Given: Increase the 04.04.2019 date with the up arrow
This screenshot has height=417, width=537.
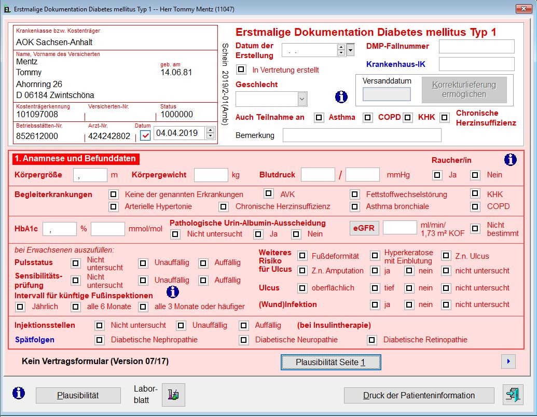Looking at the screenshot, I should point(210,130).
